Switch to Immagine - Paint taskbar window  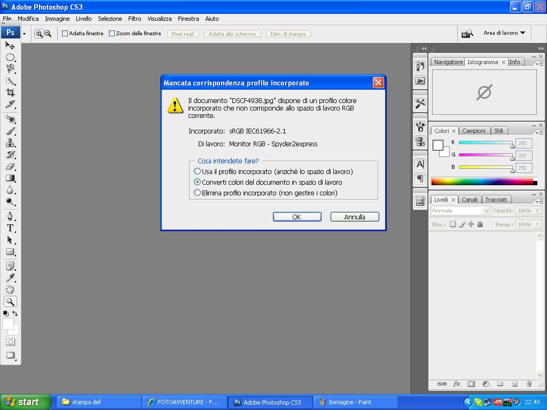tap(356, 403)
